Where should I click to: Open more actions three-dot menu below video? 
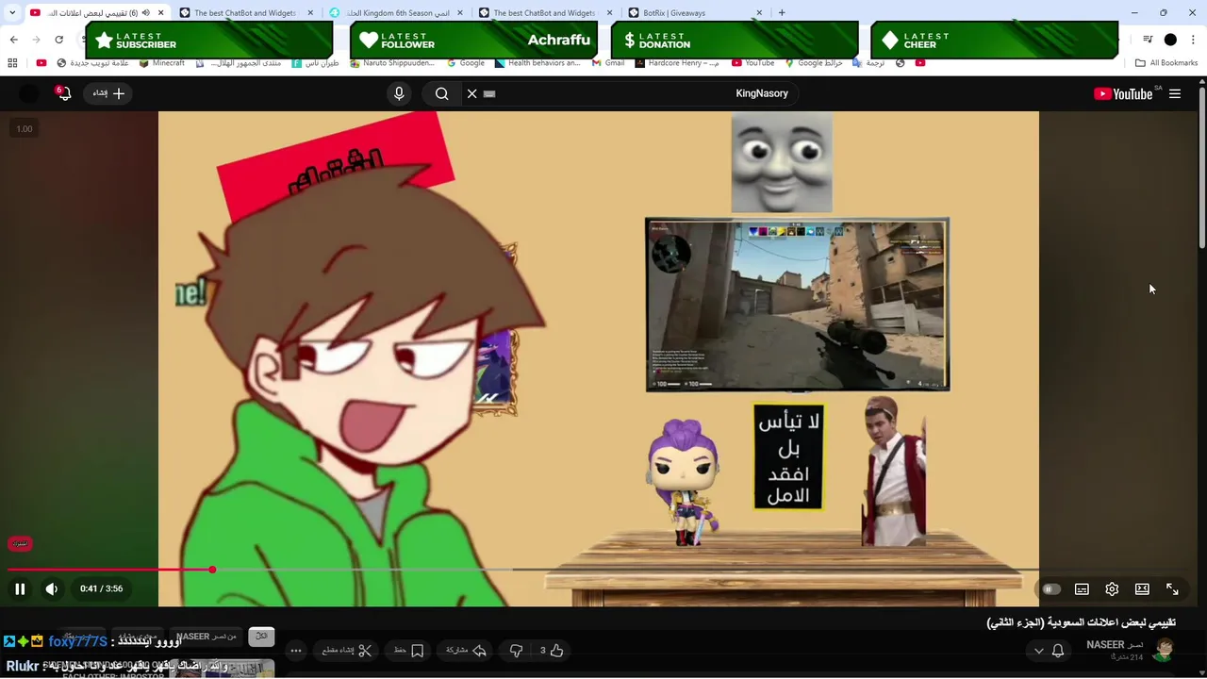(296, 651)
